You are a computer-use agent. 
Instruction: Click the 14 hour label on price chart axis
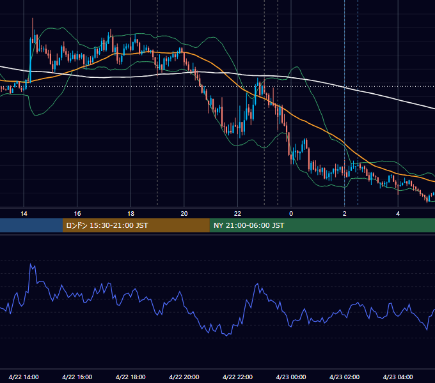pyautogui.click(x=24, y=214)
